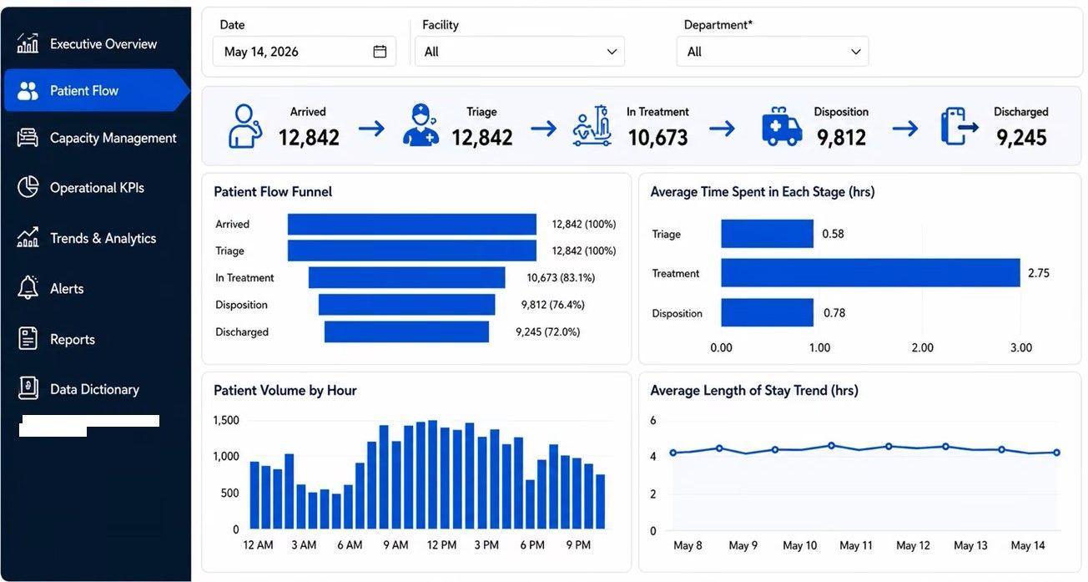Click the Discharged exit icon

[x=959, y=127]
